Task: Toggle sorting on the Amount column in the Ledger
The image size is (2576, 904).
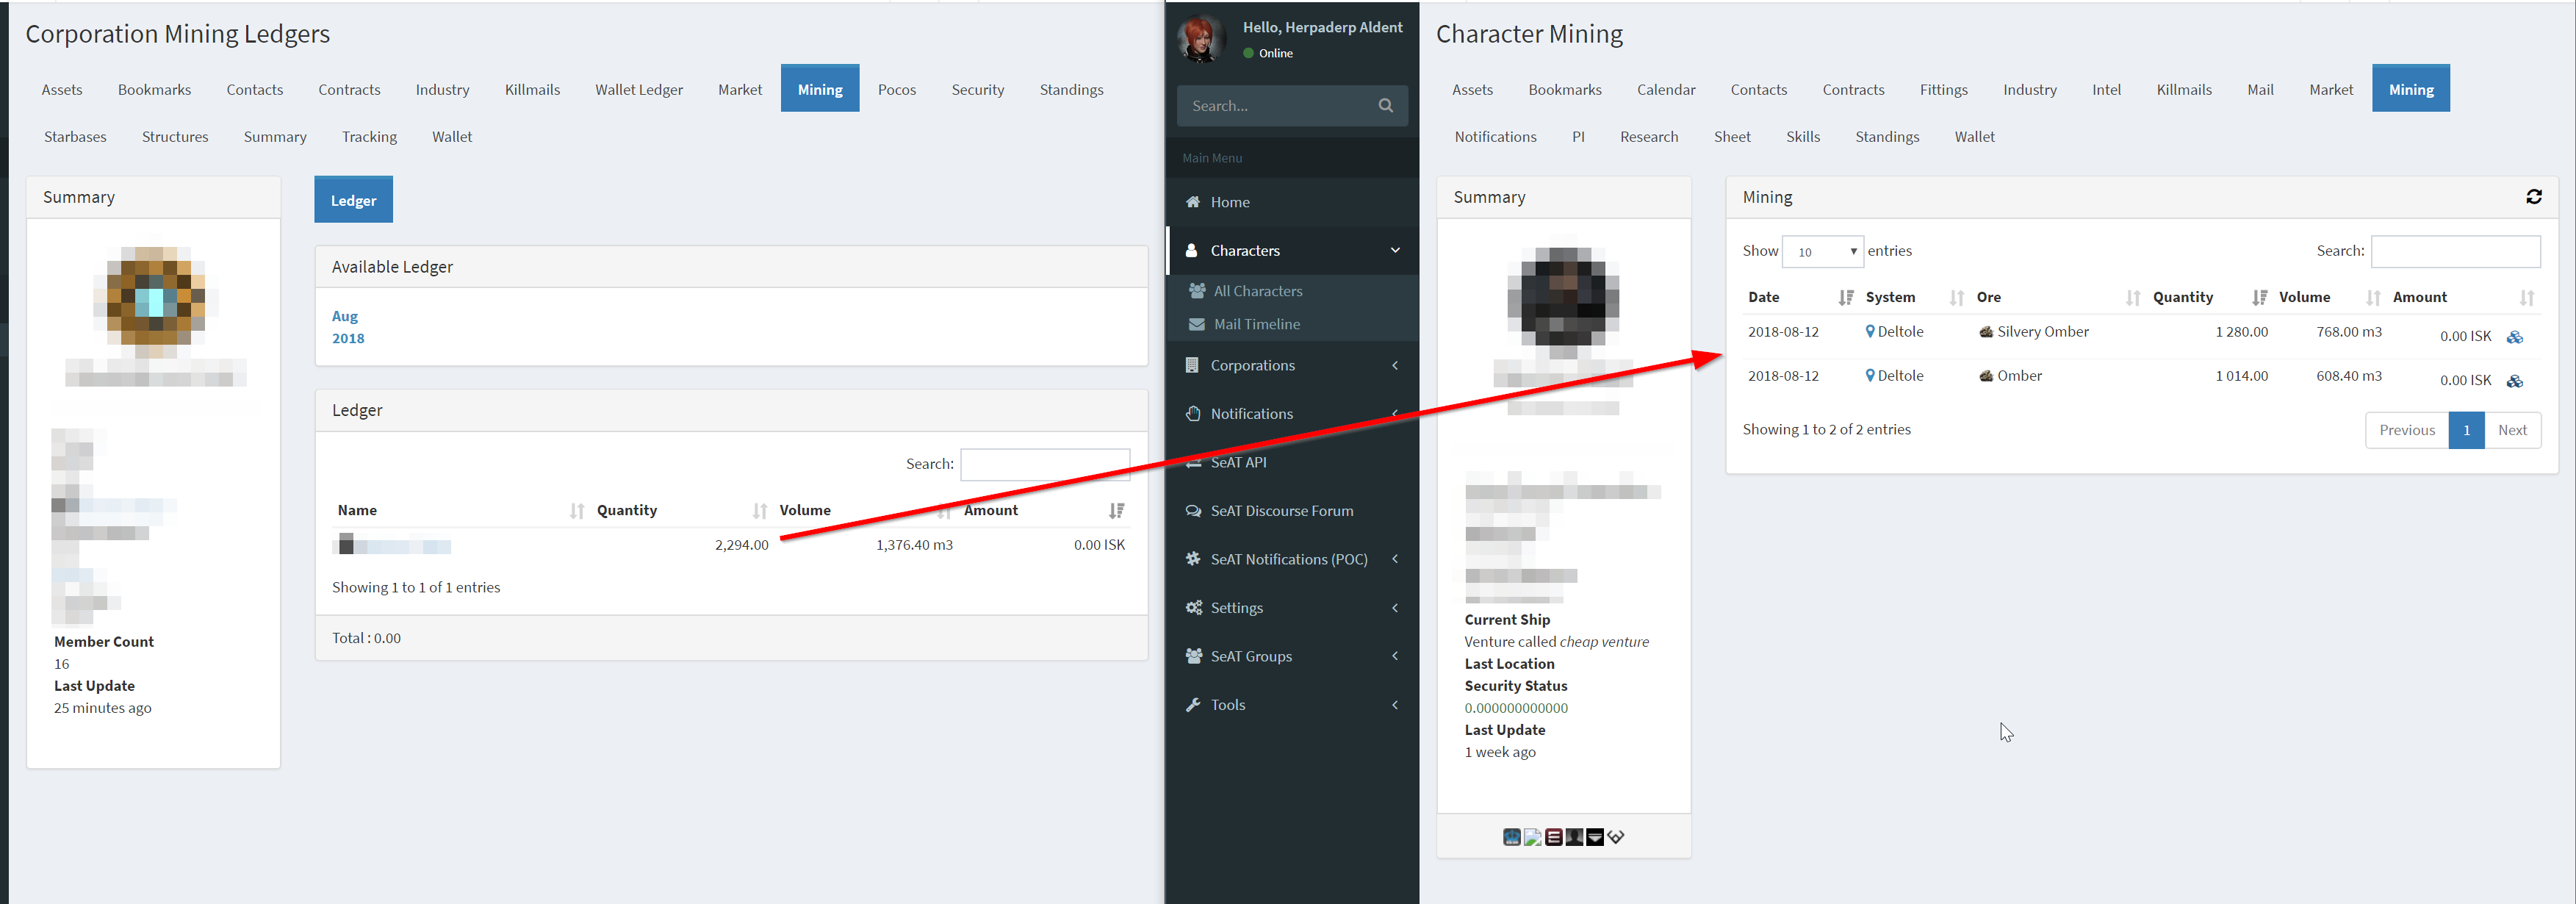Action: [x=990, y=510]
